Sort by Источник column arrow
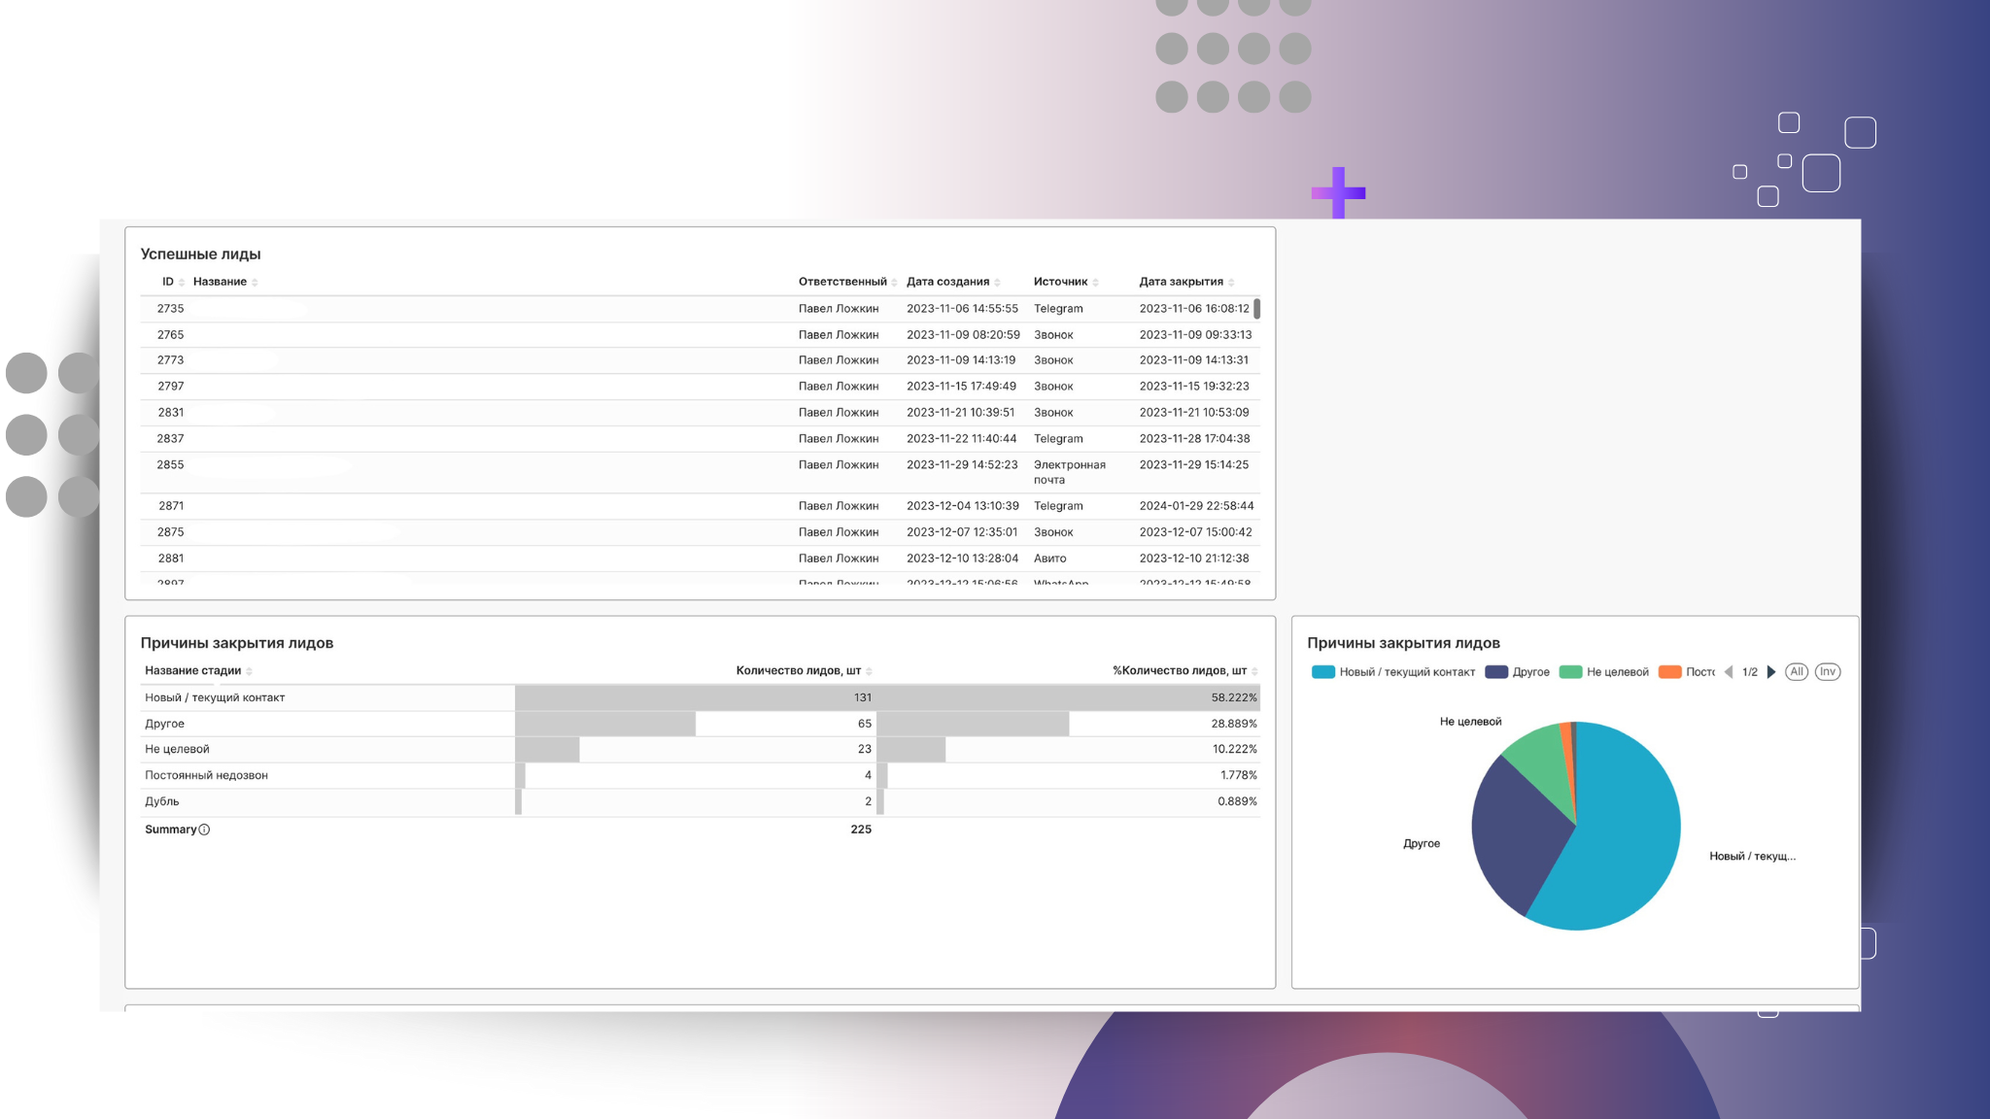The image size is (1990, 1119). (x=1095, y=283)
